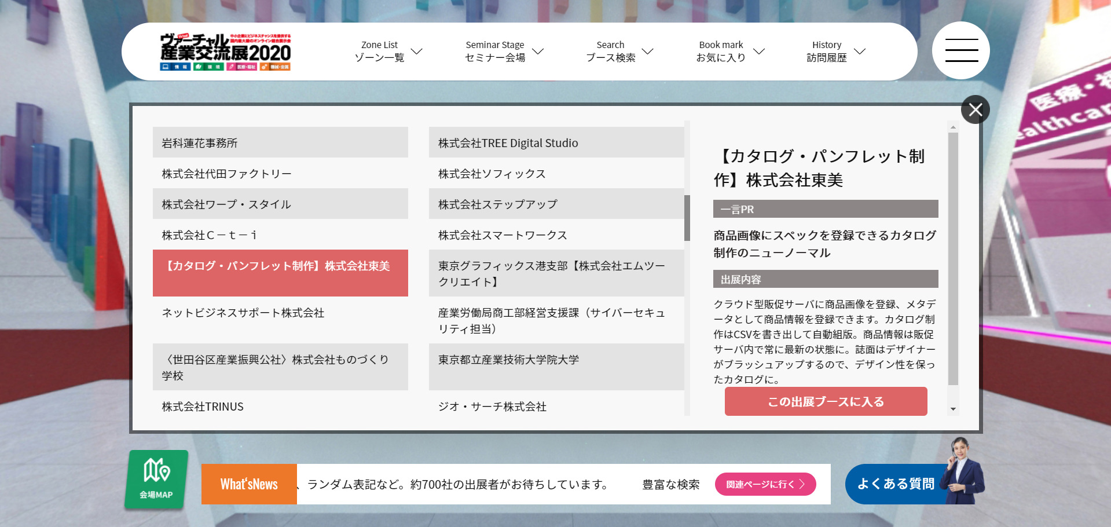
Task: Open the venue map (会場MAP)
Action: [x=156, y=480]
